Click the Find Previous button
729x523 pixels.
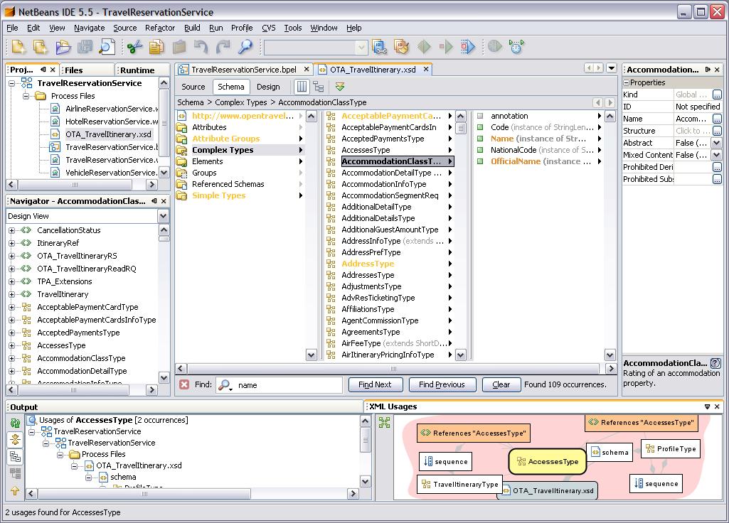pyautogui.click(x=442, y=384)
